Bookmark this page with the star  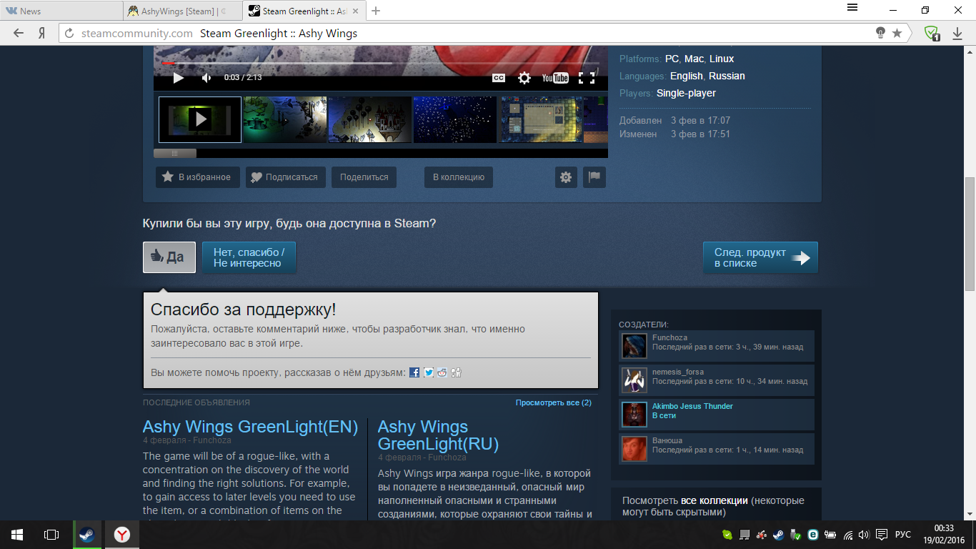point(897,33)
